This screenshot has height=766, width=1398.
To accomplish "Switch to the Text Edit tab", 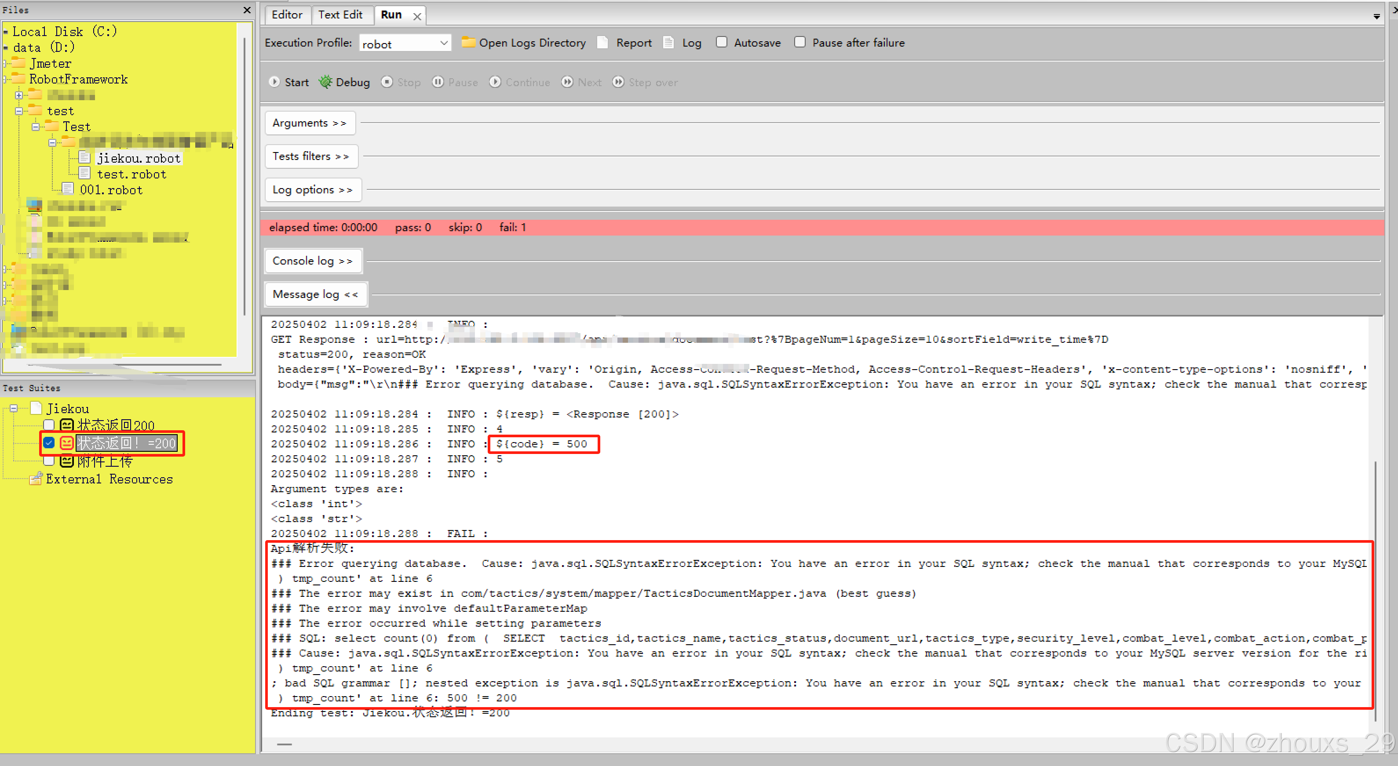I will pos(340,15).
